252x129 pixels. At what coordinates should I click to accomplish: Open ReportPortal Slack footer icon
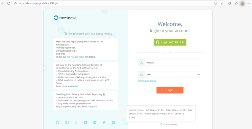pyautogui.click(x=104, y=122)
